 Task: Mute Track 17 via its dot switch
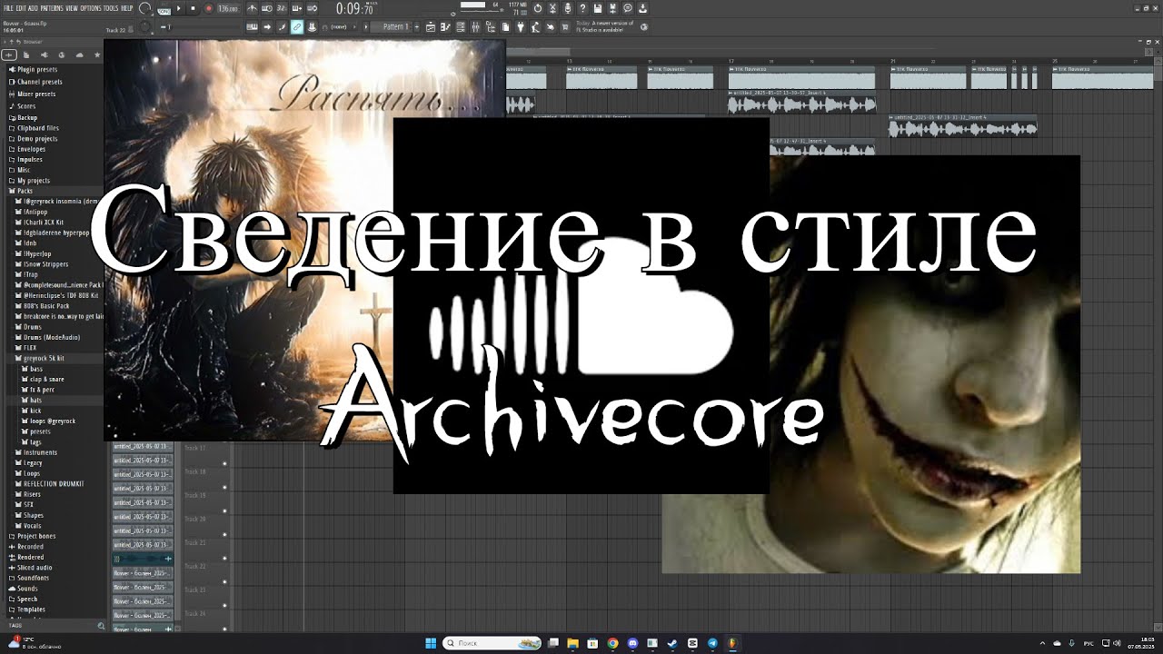coord(224,463)
